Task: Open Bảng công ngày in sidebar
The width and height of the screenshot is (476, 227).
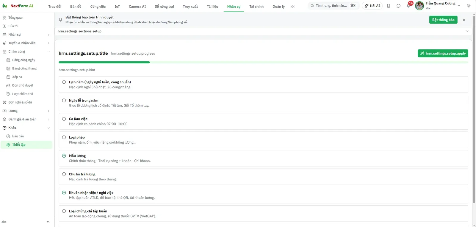Action: (x=26, y=60)
